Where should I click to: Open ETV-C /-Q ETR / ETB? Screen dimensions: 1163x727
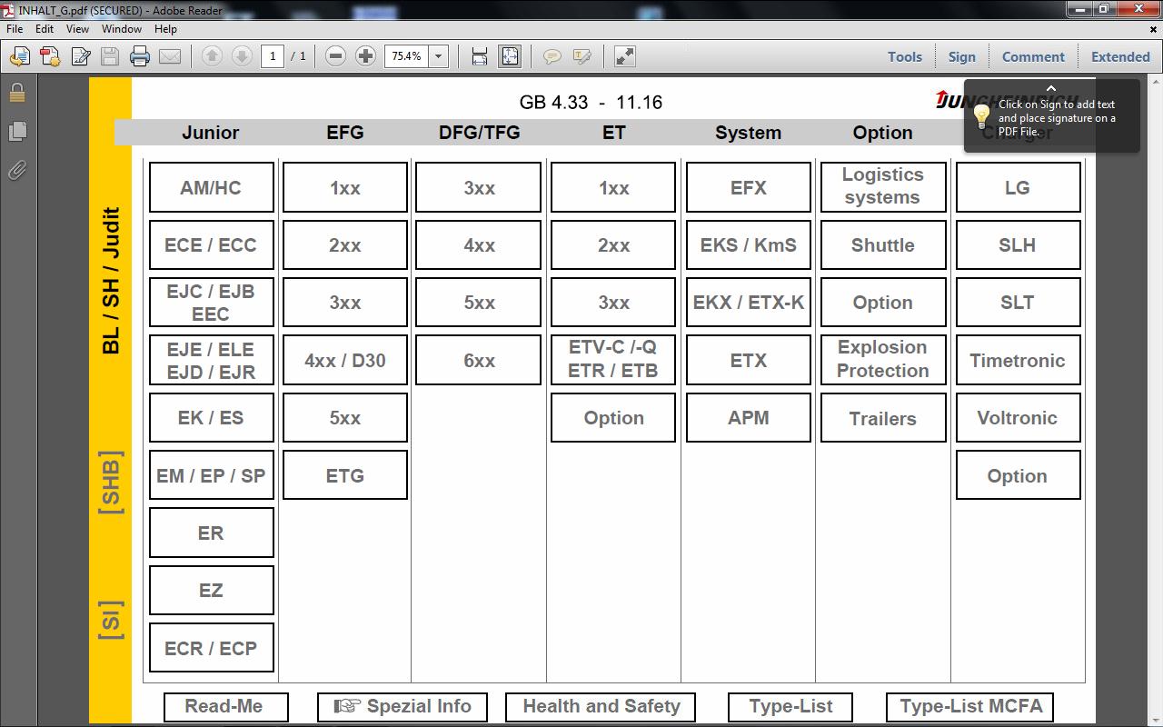(613, 360)
